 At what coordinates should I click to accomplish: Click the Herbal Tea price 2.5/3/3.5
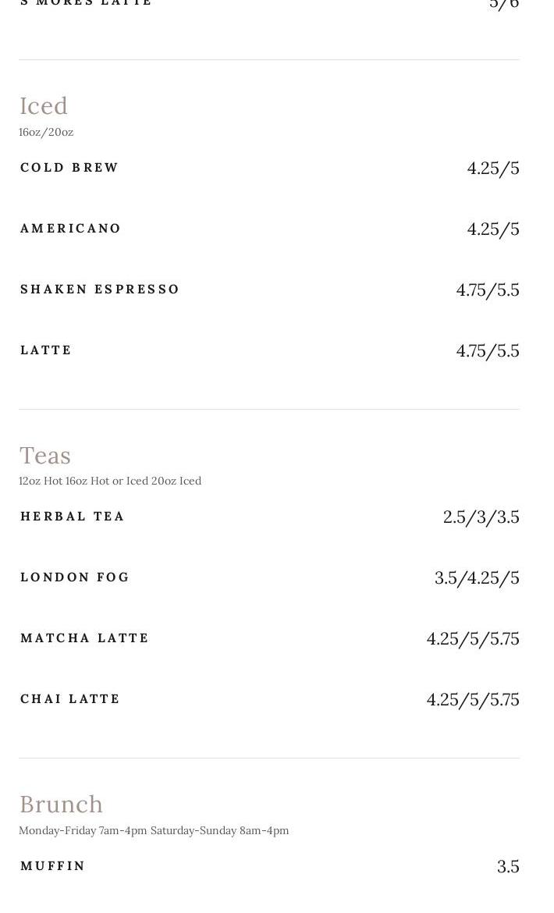481,517
